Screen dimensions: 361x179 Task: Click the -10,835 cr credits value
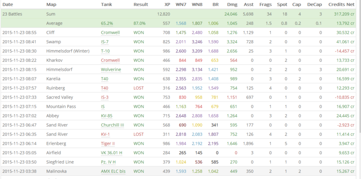coord(345,97)
